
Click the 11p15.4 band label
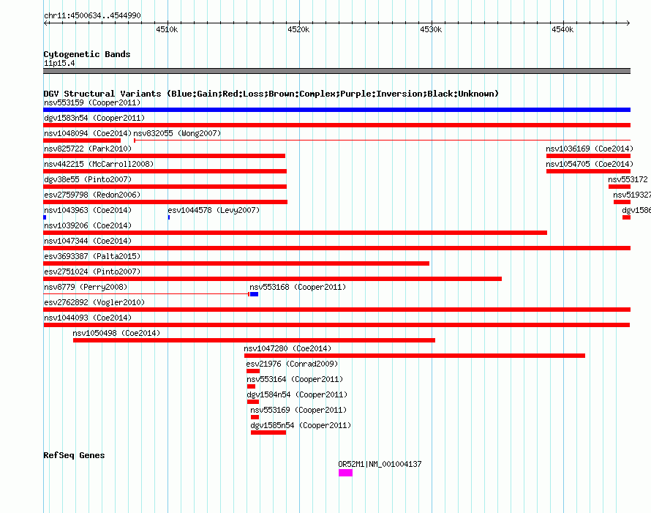pyautogui.click(x=59, y=63)
